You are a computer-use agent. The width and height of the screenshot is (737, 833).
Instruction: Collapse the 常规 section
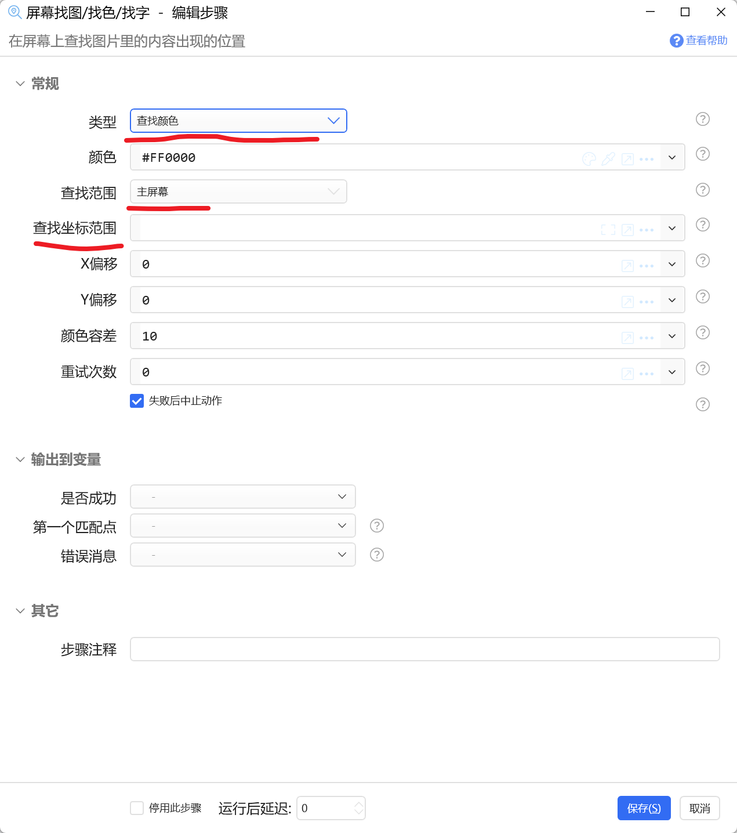20,84
